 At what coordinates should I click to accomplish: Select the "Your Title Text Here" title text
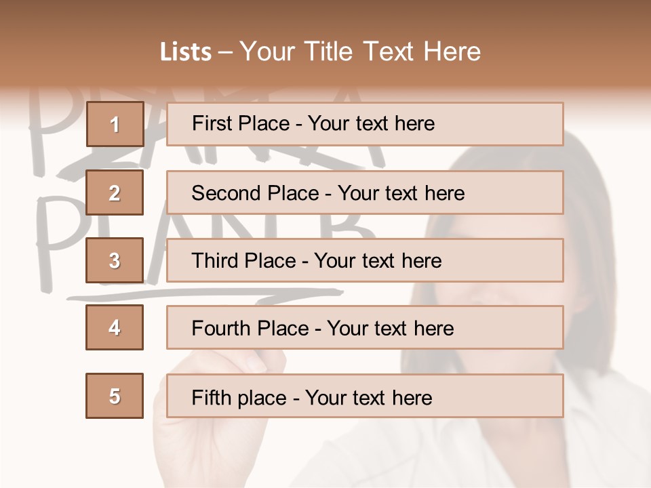[360, 52]
